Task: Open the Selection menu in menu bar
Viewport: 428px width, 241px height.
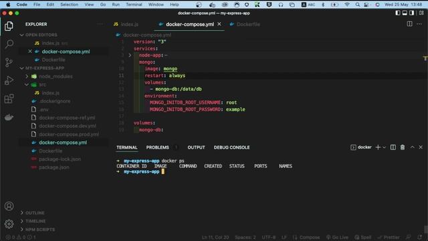Action: point(69,5)
